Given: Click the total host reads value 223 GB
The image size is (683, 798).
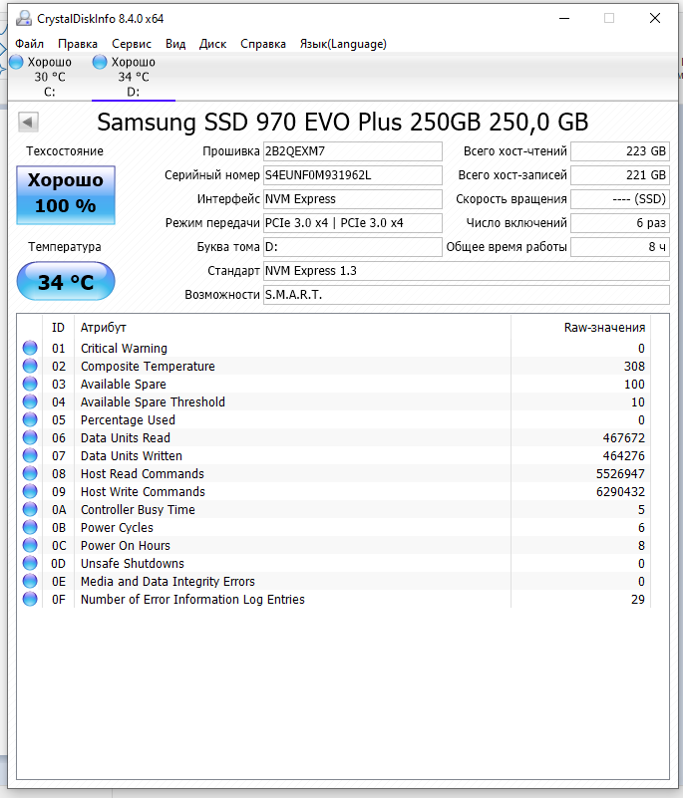Looking at the screenshot, I should coord(620,151).
